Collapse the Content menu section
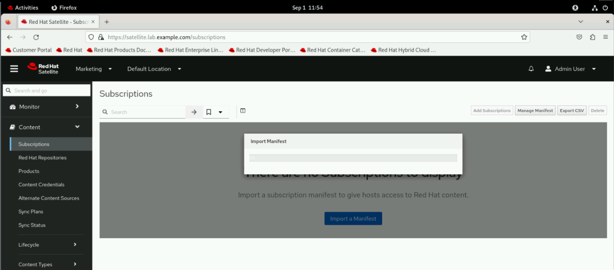The image size is (614, 270). pyautogui.click(x=77, y=127)
